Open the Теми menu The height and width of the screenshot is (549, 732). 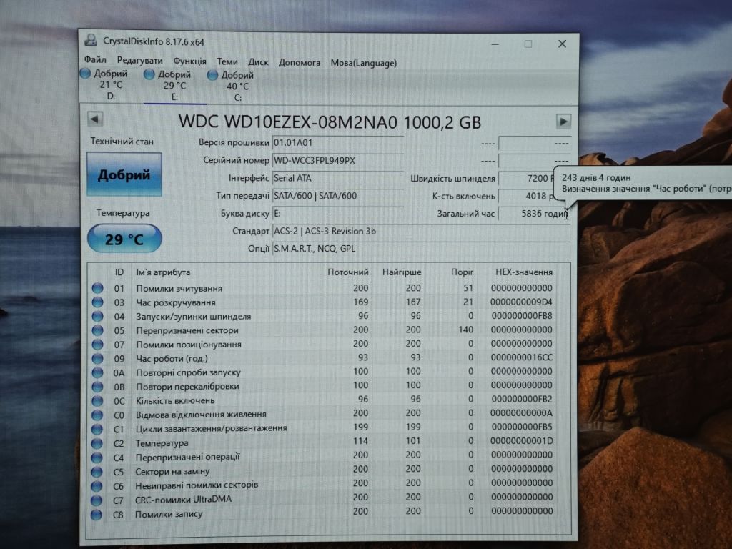227,61
